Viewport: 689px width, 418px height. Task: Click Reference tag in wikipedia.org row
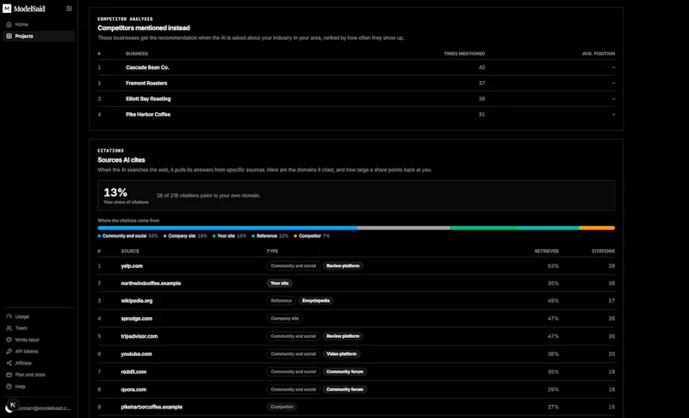pos(282,301)
